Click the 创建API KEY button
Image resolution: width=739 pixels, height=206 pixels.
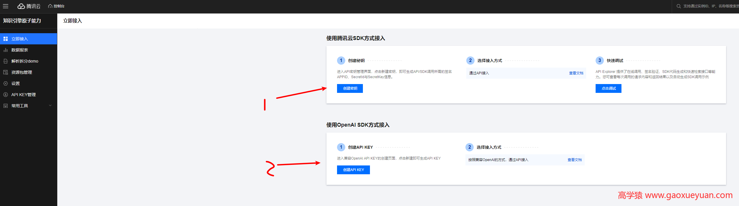click(x=353, y=170)
